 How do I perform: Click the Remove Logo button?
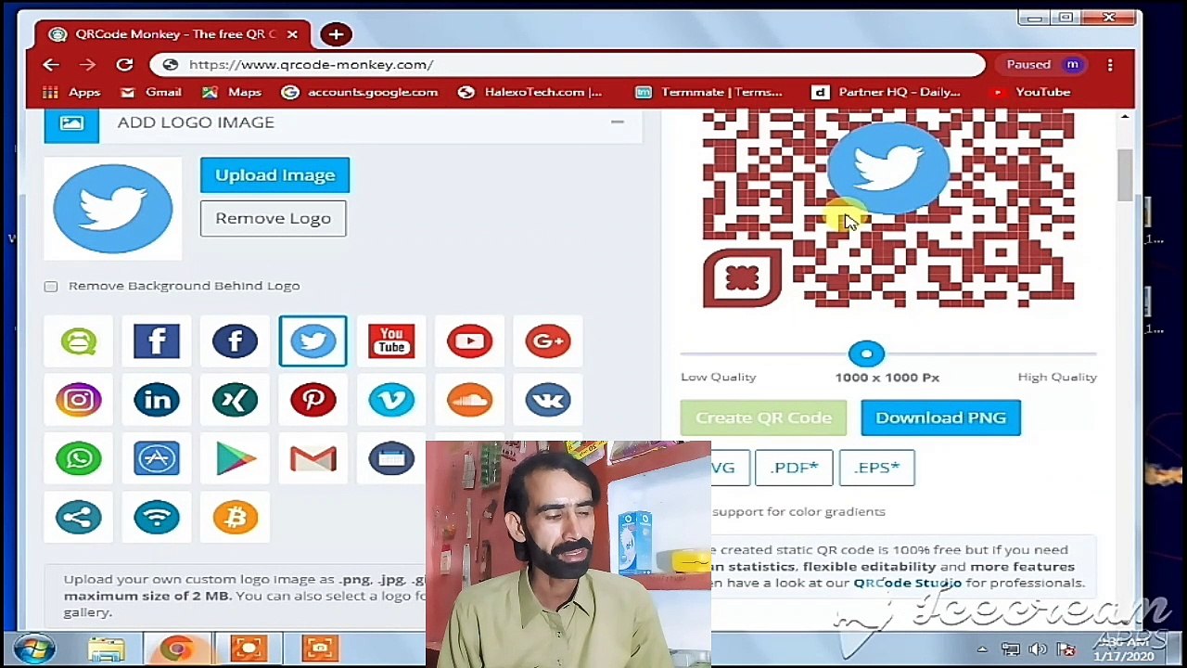[x=273, y=218]
